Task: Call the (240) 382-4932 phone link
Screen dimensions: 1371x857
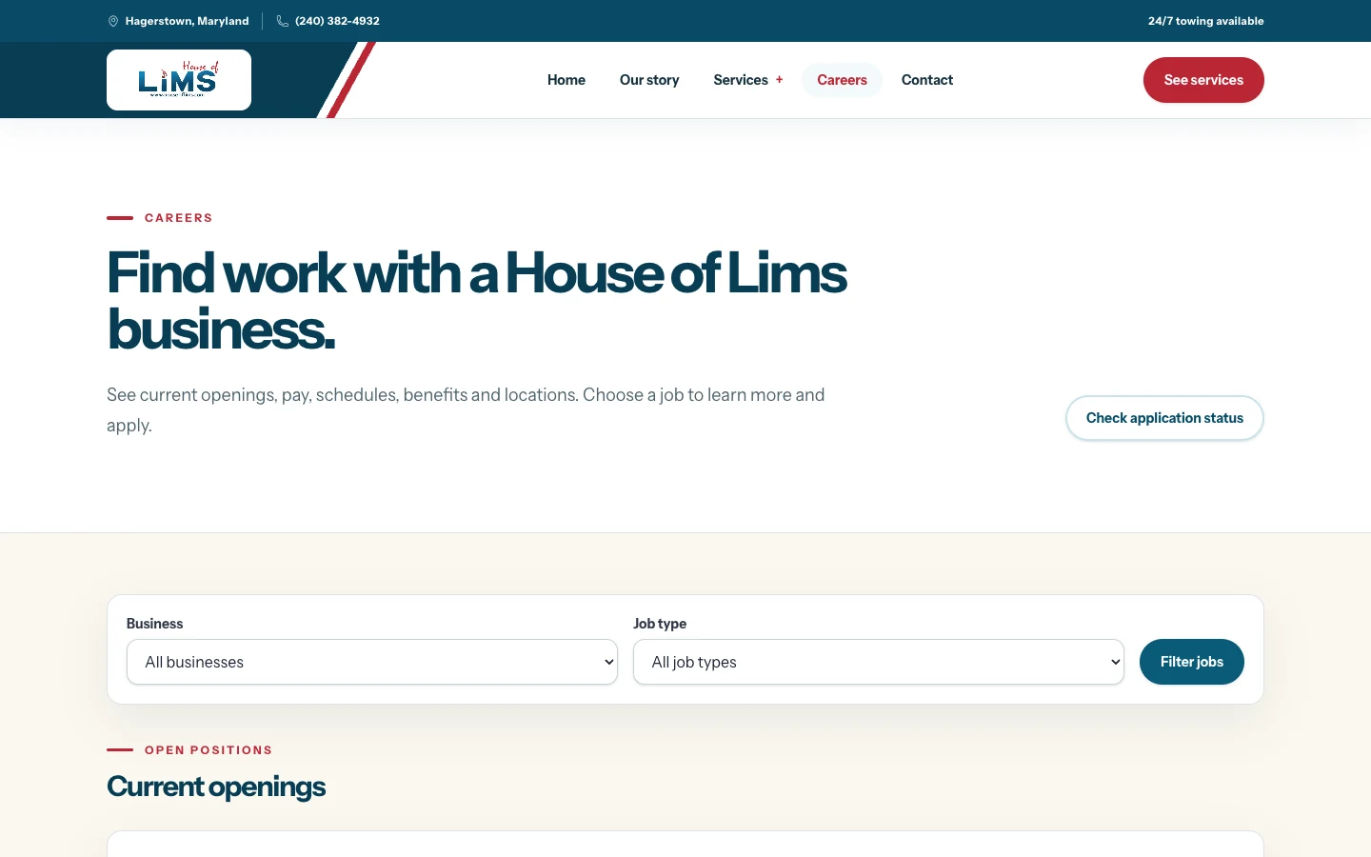Action: click(337, 21)
